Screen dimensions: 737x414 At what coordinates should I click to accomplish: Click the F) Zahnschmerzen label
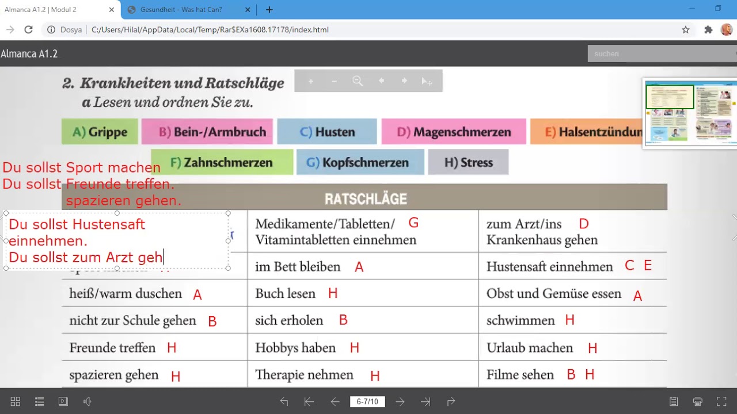(x=222, y=162)
